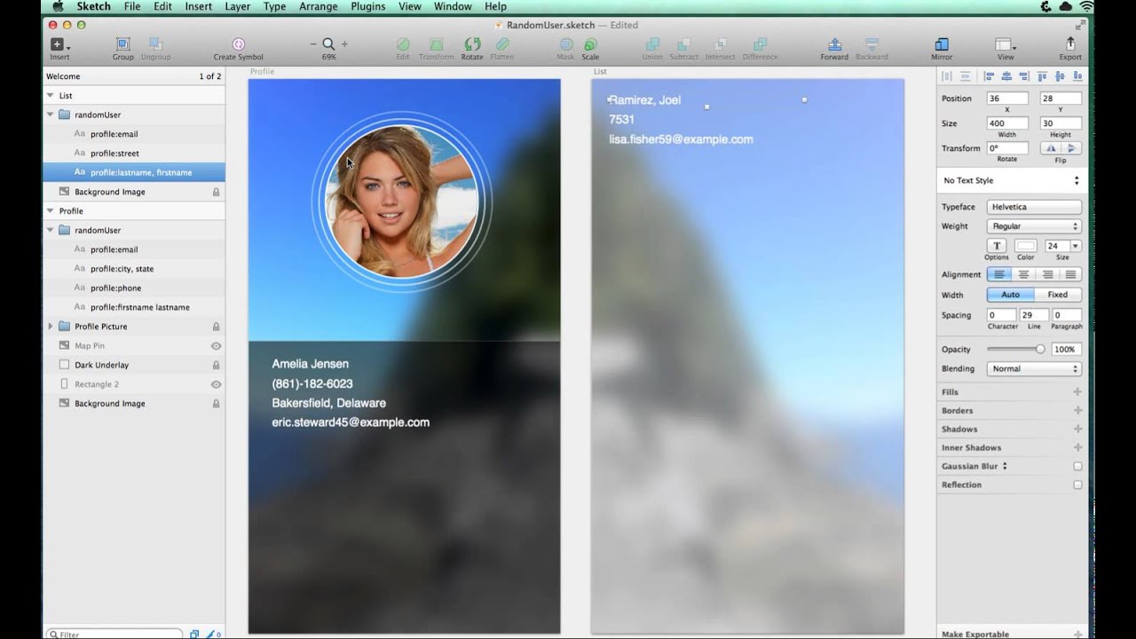Screen dimensions: 1136x639
Task: Unlock the Profile Picture layer
Action: click(216, 327)
